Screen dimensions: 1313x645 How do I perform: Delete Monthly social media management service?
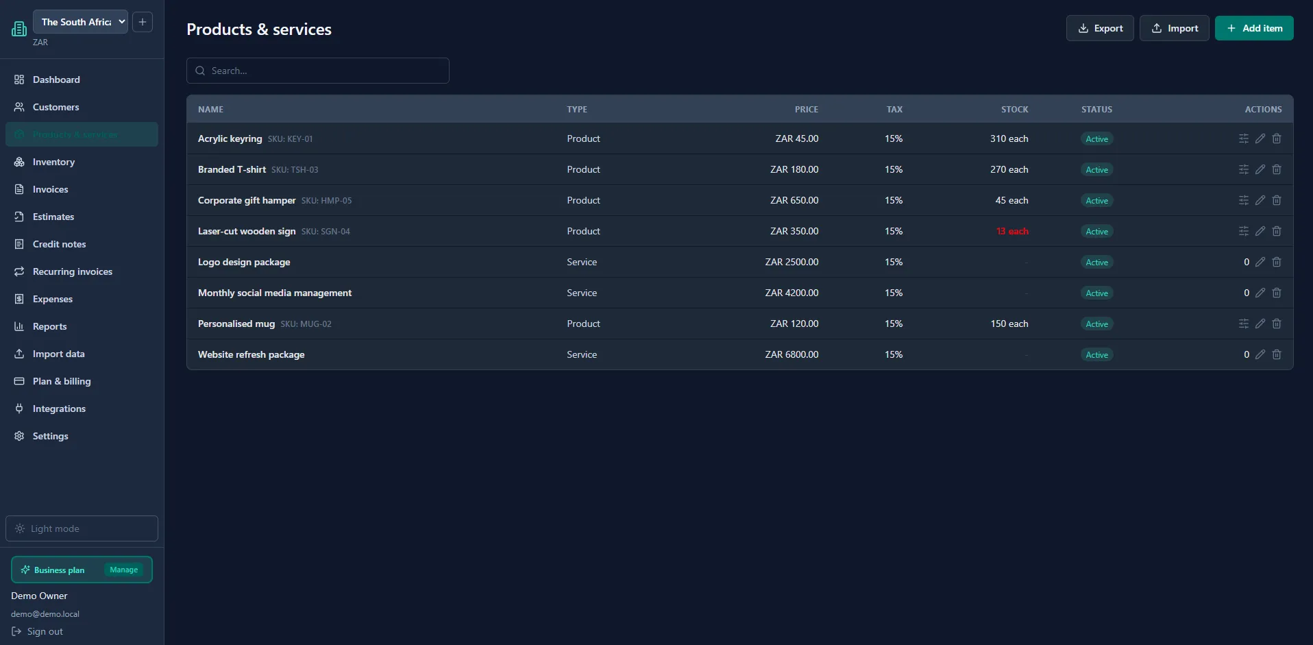pyautogui.click(x=1277, y=293)
